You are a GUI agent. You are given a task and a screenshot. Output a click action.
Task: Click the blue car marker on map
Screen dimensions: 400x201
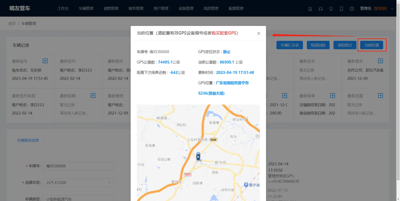click(198, 156)
